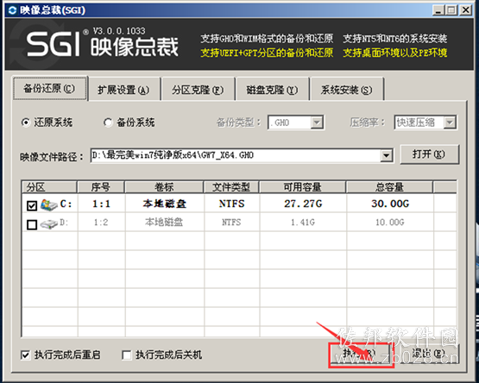This screenshot has width=479, height=383.
Task: Click the 10.00G total capacity cell
Action: tap(390, 223)
